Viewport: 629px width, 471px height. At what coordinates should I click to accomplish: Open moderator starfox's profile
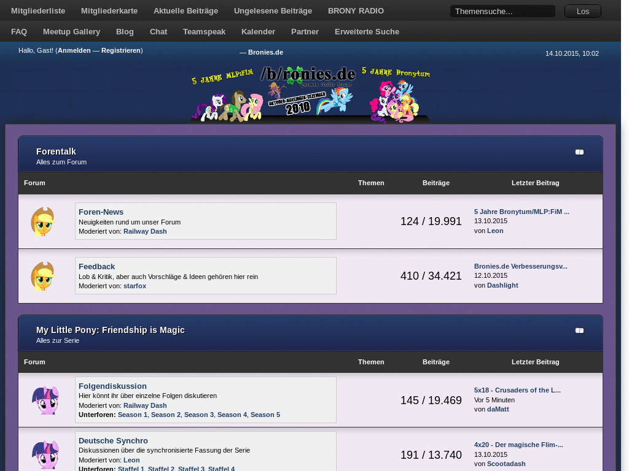[x=135, y=286]
